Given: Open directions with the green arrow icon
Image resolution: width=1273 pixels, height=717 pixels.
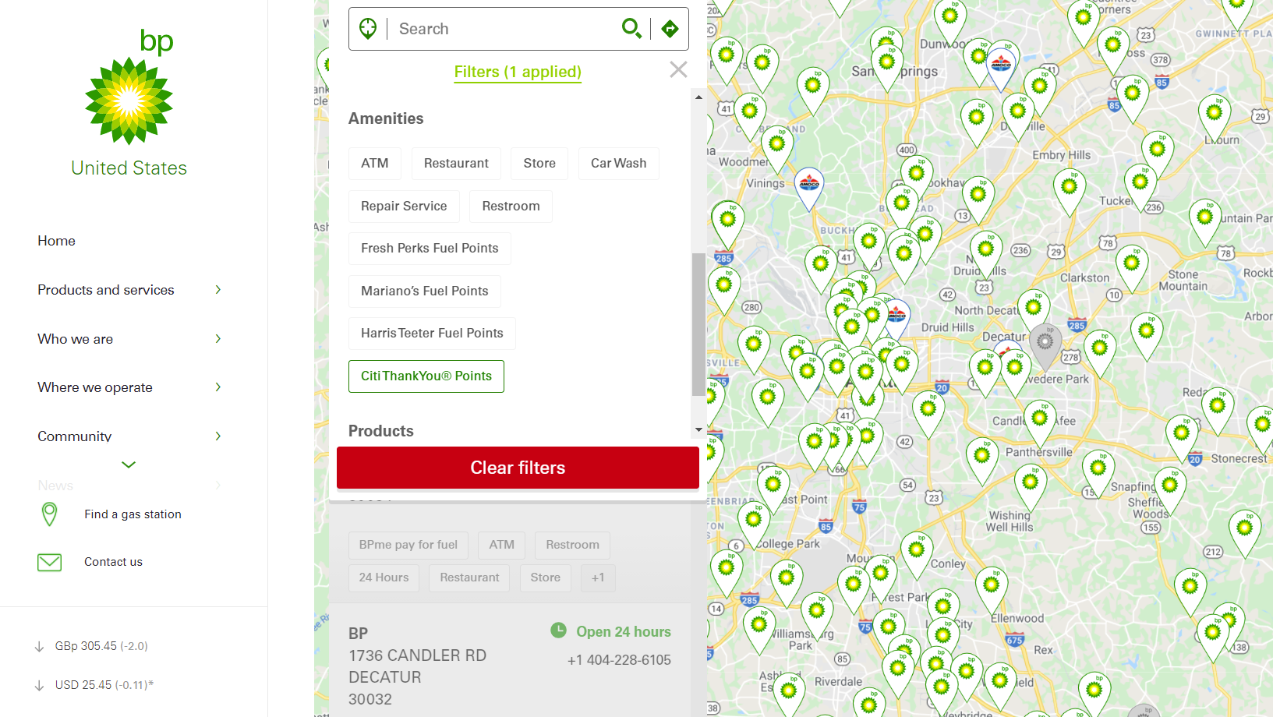Looking at the screenshot, I should pyautogui.click(x=670, y=29).
